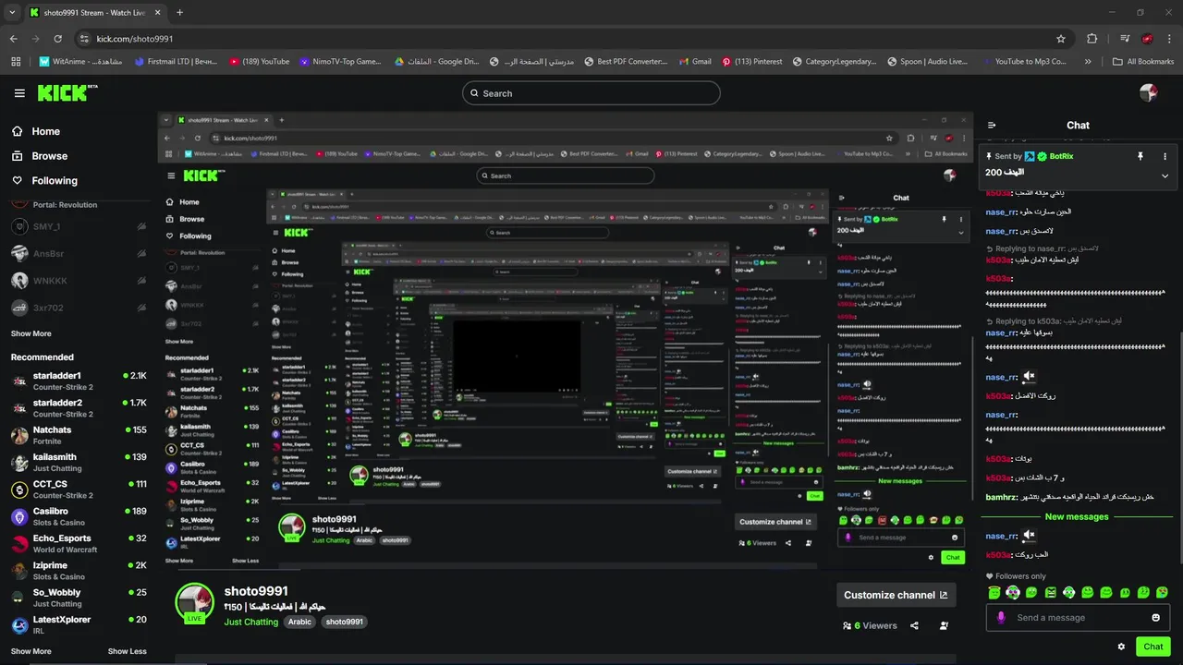Open browser extensions puzzle icon
The image size is (1183, 665).
(x=1092, y=39)
